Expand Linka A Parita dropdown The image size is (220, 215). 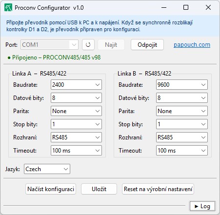[76, 111]
